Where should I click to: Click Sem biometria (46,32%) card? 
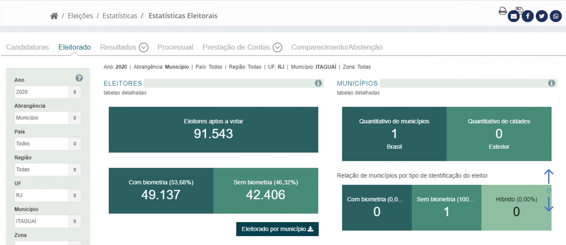266,191
